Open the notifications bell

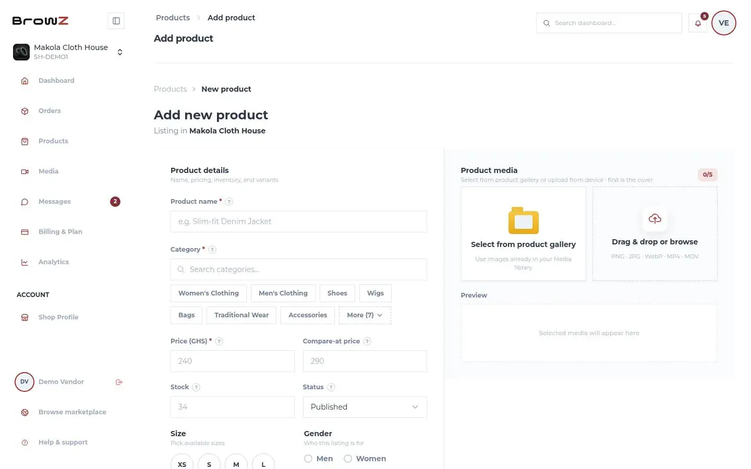coord(698,23)
